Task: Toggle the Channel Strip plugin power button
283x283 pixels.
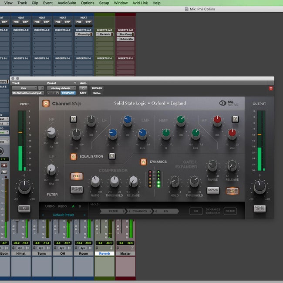Action: (x=46, y=104)
